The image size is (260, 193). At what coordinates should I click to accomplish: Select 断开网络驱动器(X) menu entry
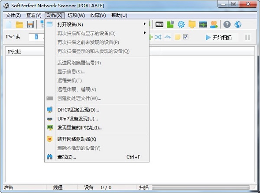pos(76,139)
